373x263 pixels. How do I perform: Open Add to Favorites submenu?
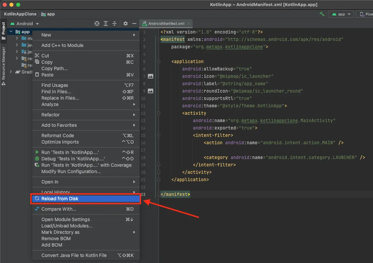(x=86, y=125)
